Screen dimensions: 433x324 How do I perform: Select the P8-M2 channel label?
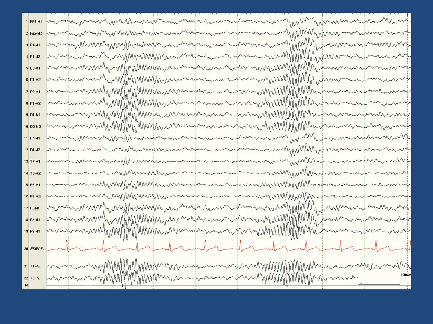tap(36, 197)
